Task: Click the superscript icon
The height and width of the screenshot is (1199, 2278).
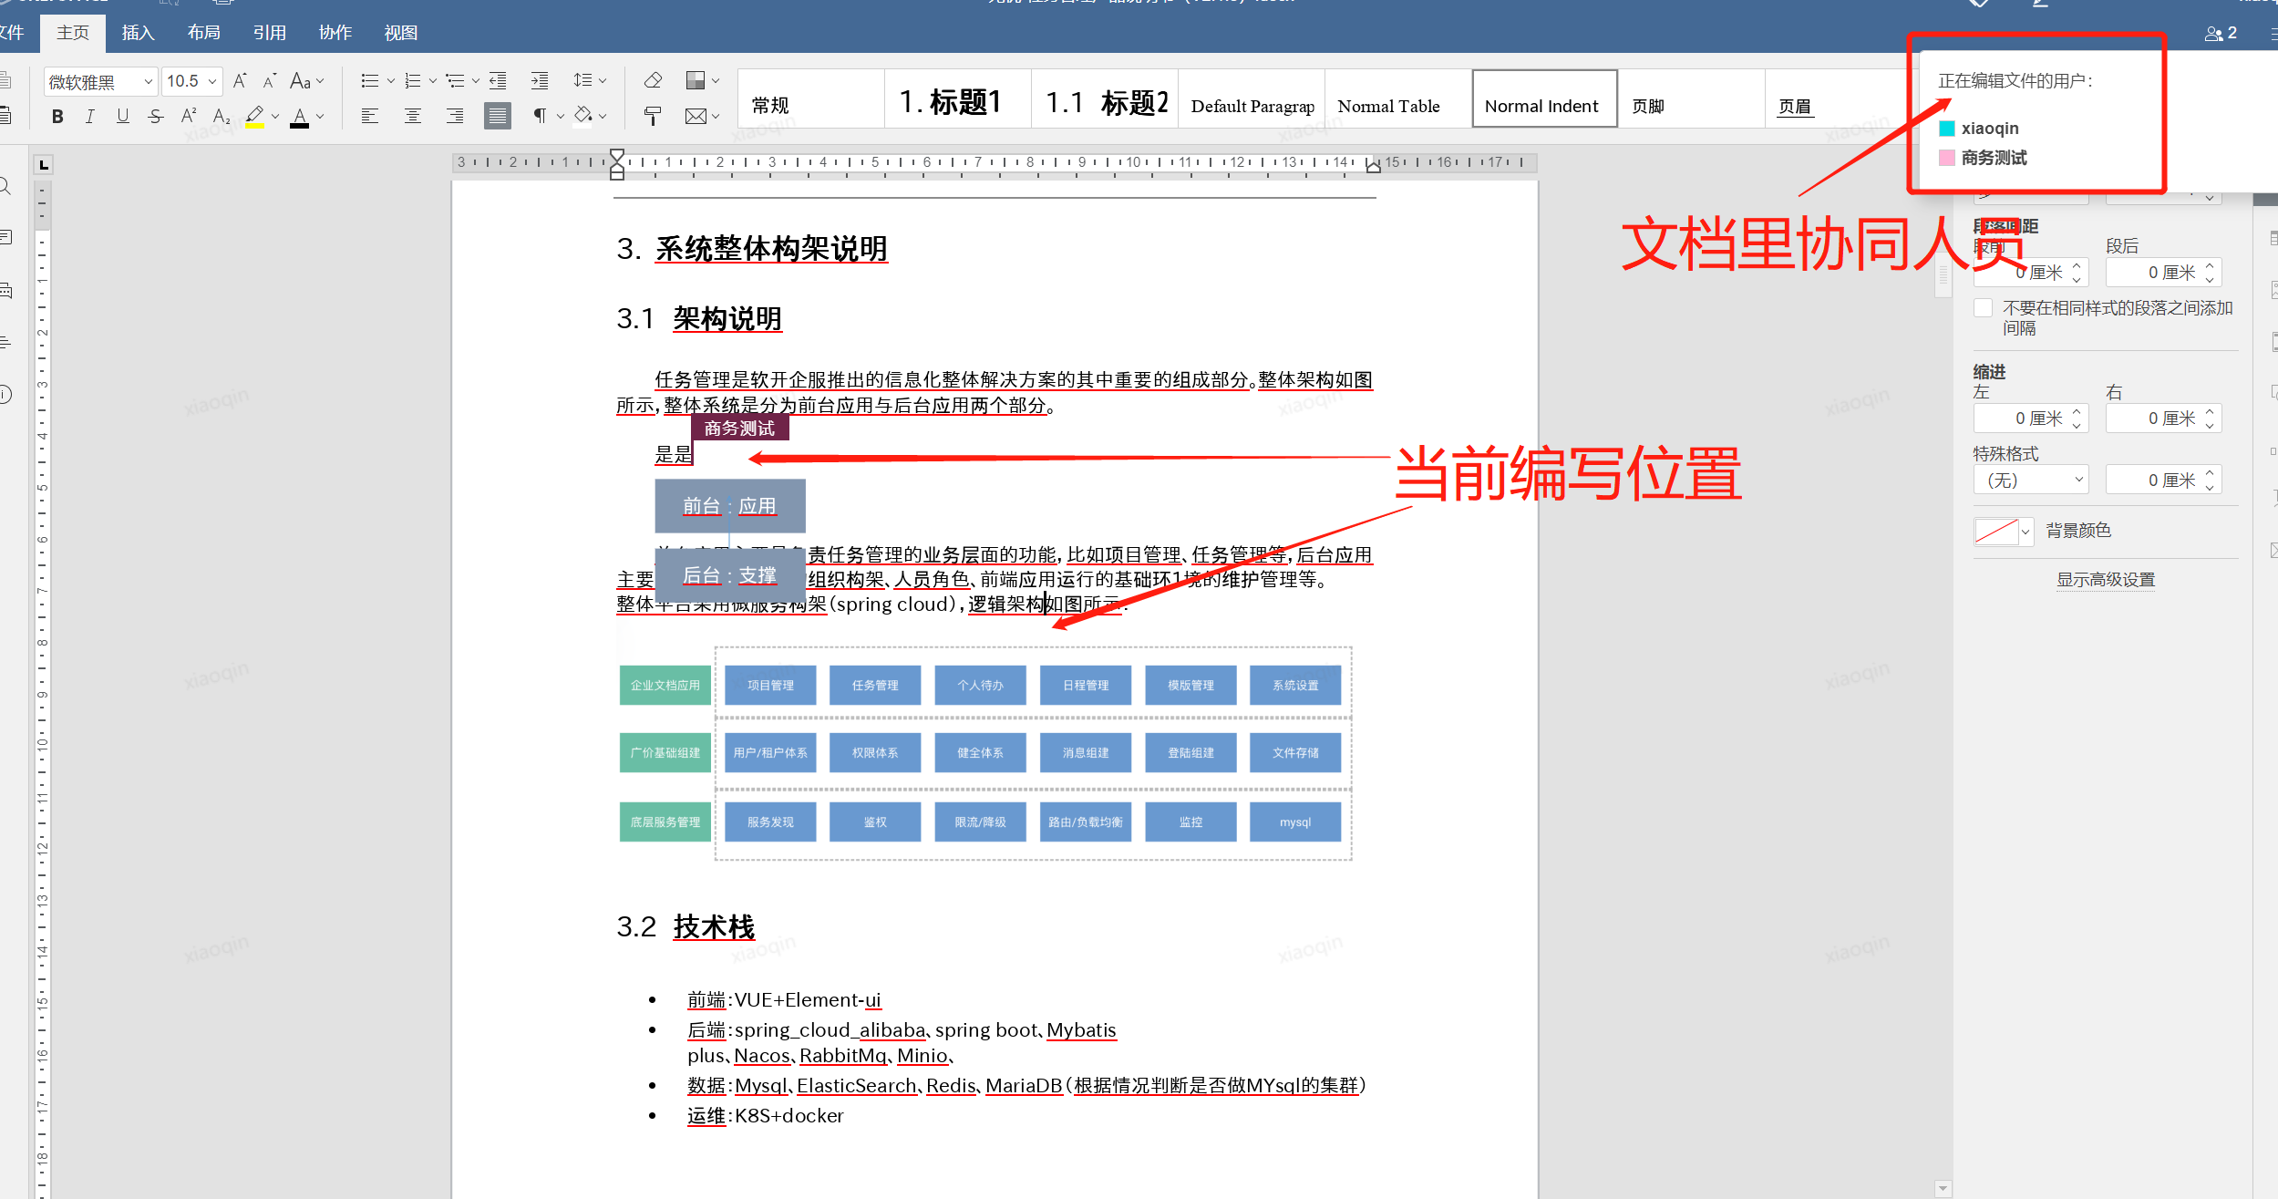Action: click(188, 117)
